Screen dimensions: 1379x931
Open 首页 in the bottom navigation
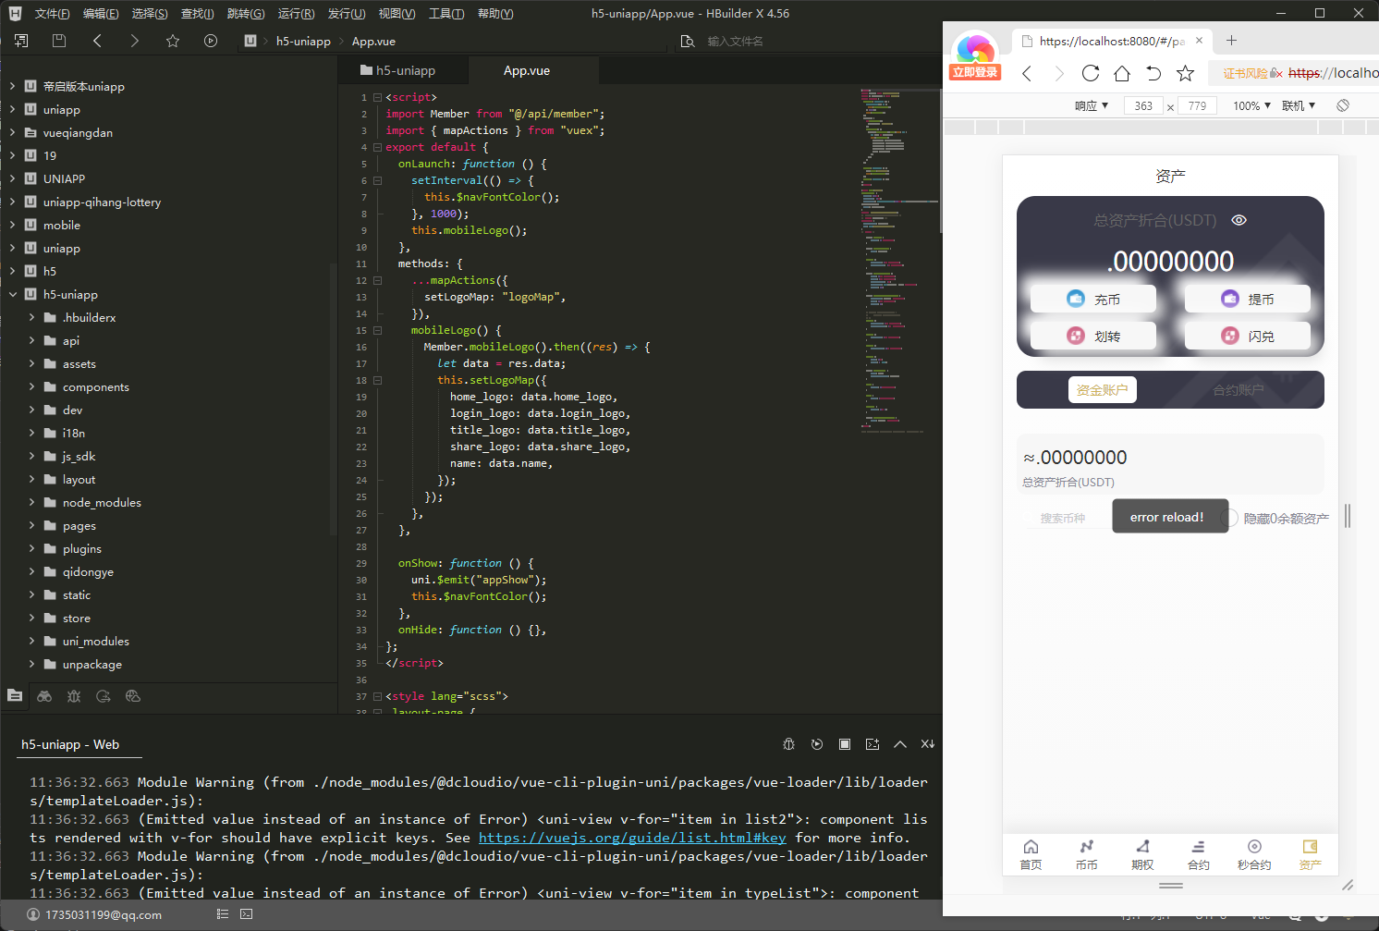tap(1031, 854)
